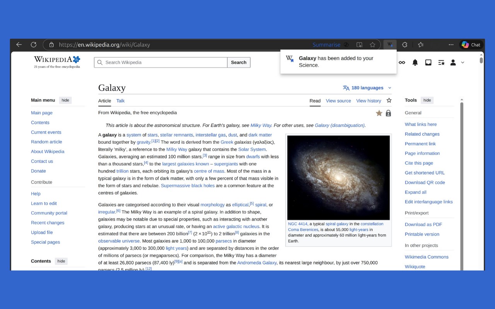Image resolution: width=495 pixels, height=309 pixels.
Task: Open notifications bell icon
Action: (x=415, y=63)
